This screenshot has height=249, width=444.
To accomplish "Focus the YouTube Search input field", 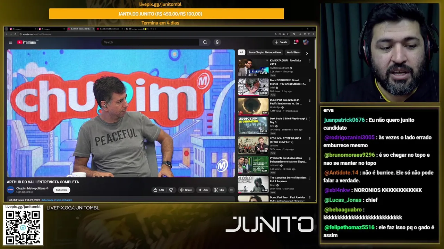I will point(150,42).
